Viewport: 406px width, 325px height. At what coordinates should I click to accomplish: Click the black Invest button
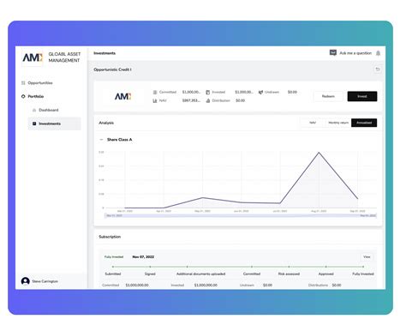pyautogui.click(x=362, y=96)
